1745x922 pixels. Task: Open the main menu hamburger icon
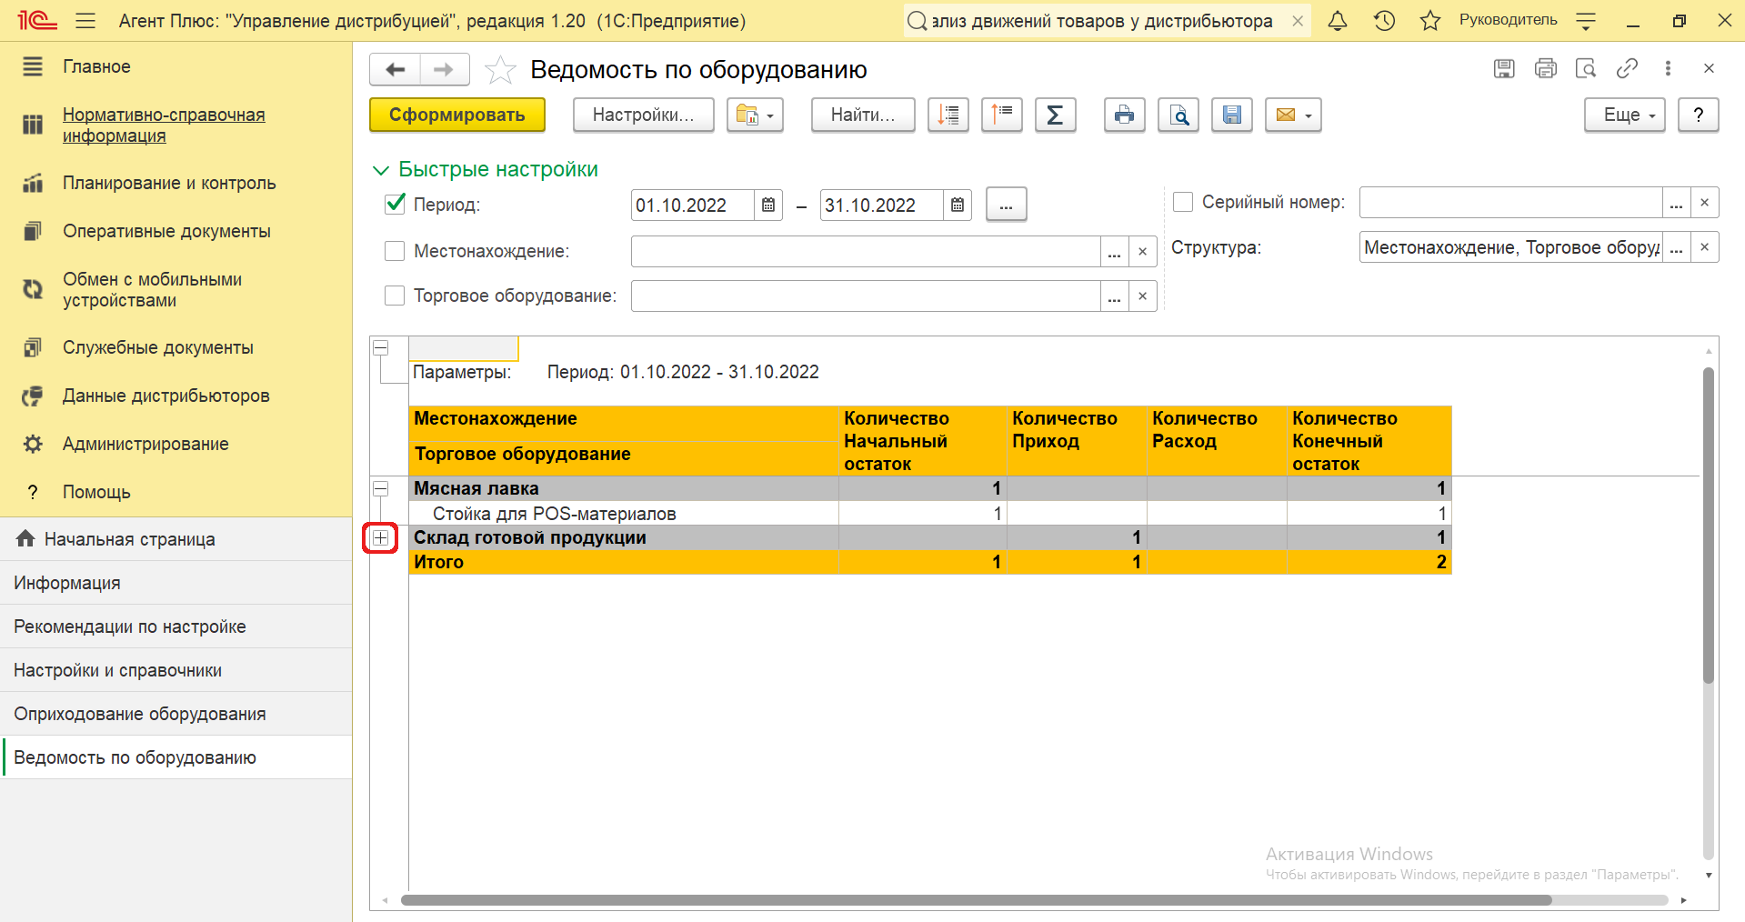pyautogui.click(x=85, y=21)
